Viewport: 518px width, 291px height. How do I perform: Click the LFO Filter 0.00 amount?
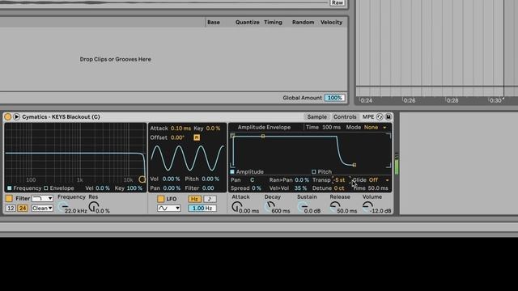coord(208,188)
